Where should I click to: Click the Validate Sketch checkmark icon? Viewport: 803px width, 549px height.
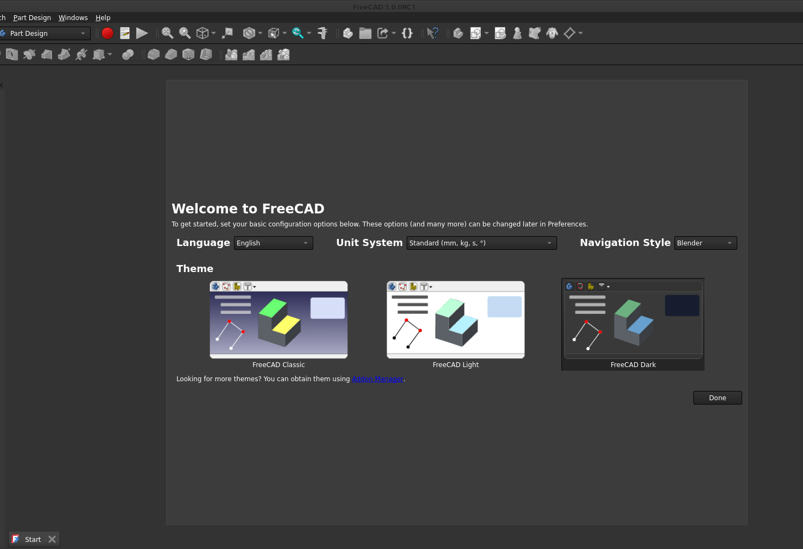(x=501, y=33)
